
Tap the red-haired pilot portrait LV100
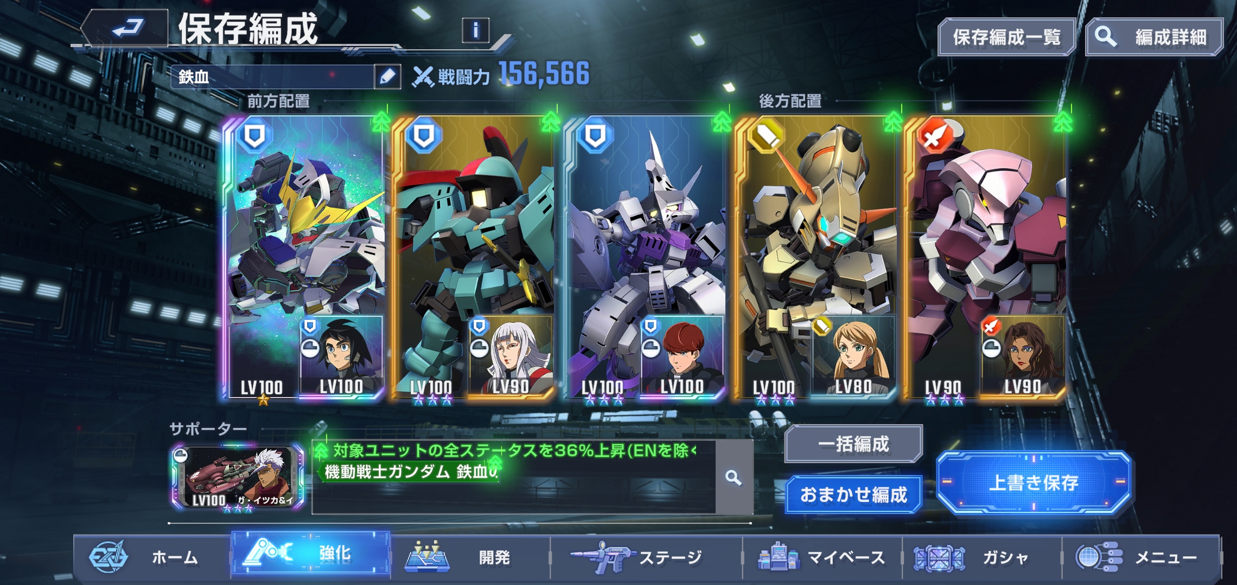coord(681,355)
